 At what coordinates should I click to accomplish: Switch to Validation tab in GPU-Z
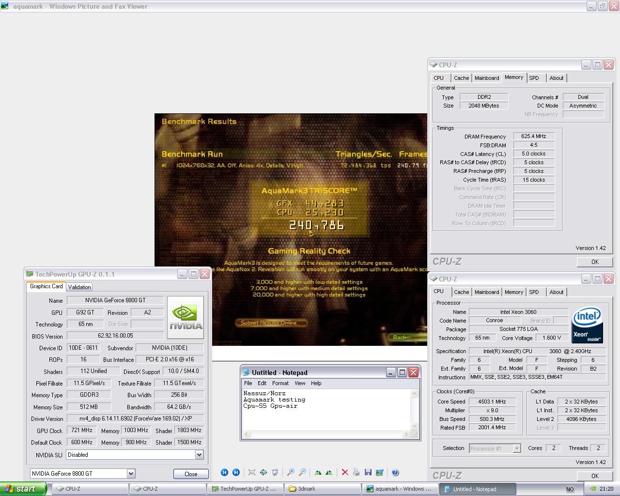[79, 287]
